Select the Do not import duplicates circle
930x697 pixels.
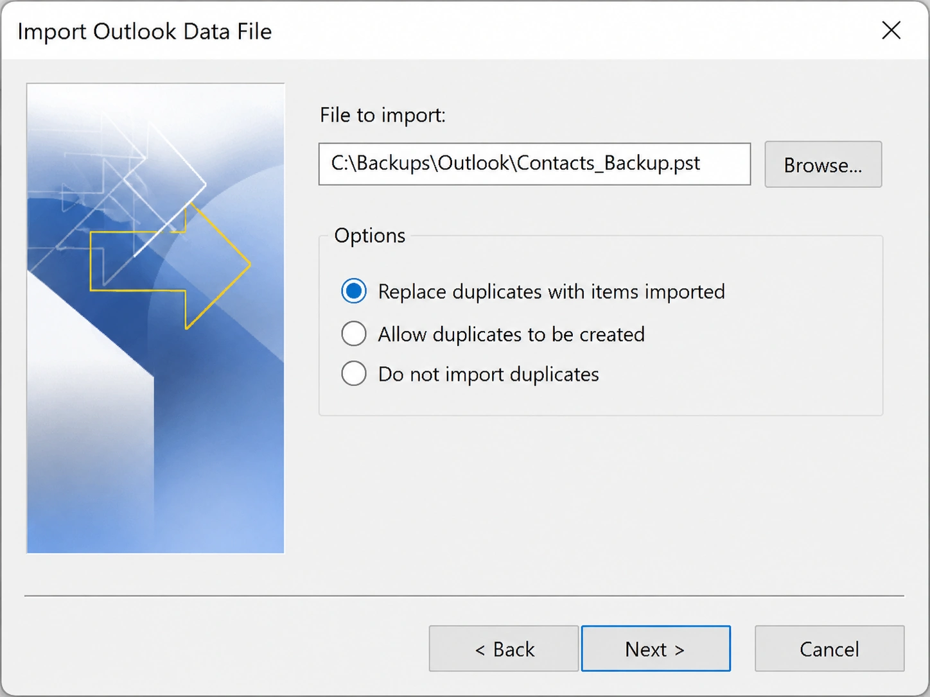(354, 374)
